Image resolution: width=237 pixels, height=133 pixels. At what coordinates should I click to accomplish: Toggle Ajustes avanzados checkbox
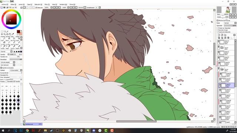(1, 68)
